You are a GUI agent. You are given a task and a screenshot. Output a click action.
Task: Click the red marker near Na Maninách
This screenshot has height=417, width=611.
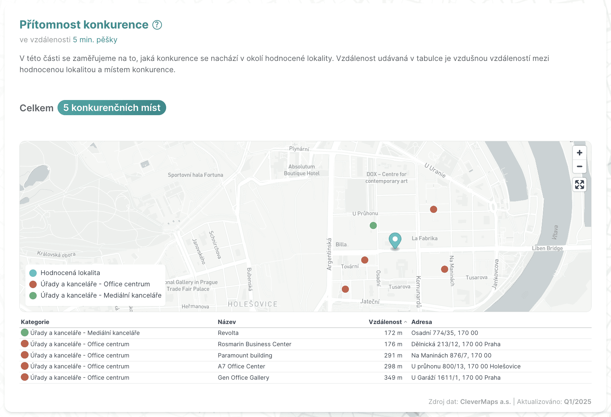pyautogui.click(x=444, y=269)
